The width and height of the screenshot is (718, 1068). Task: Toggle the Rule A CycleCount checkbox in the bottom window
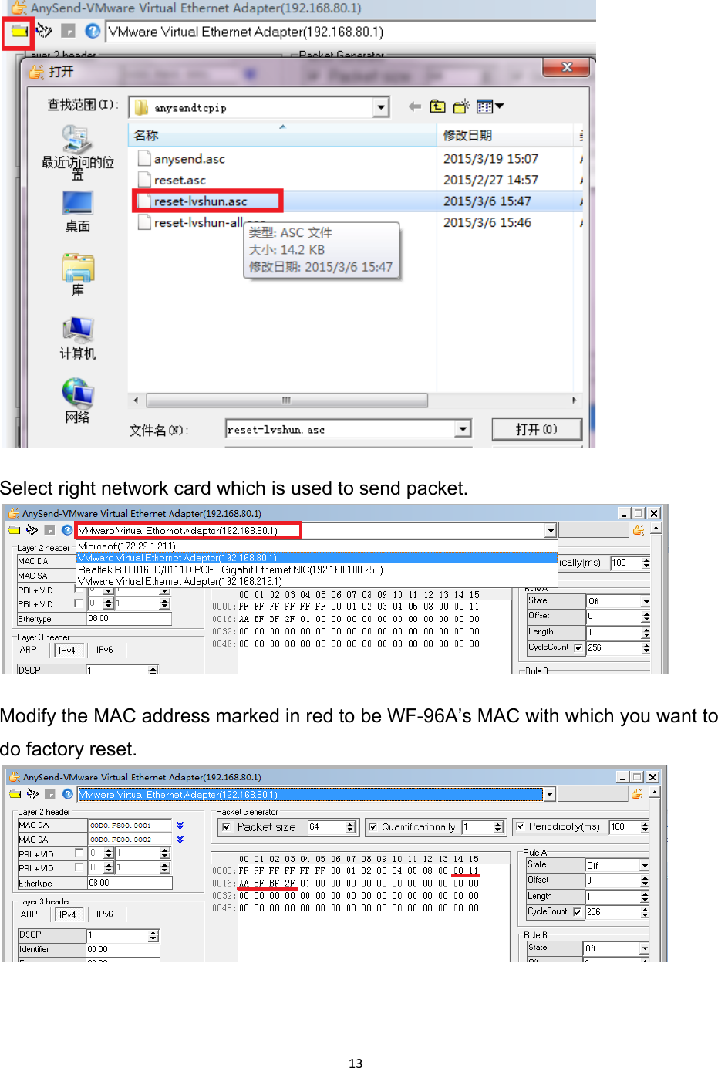577,912
